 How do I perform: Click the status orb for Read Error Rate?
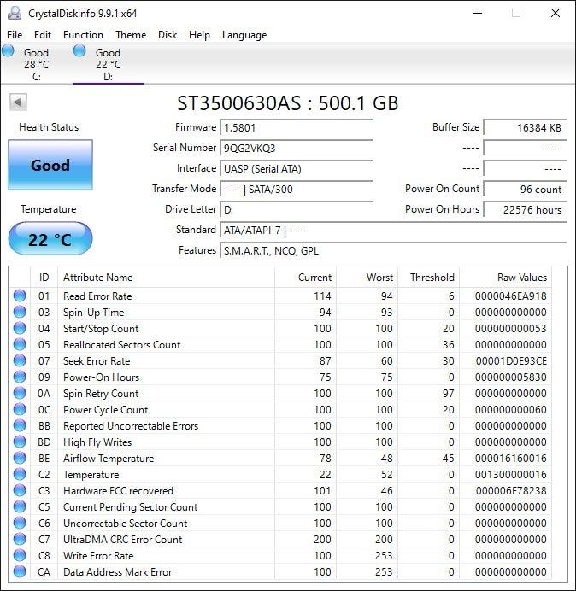pyautogui.click(x=20, y=295)
